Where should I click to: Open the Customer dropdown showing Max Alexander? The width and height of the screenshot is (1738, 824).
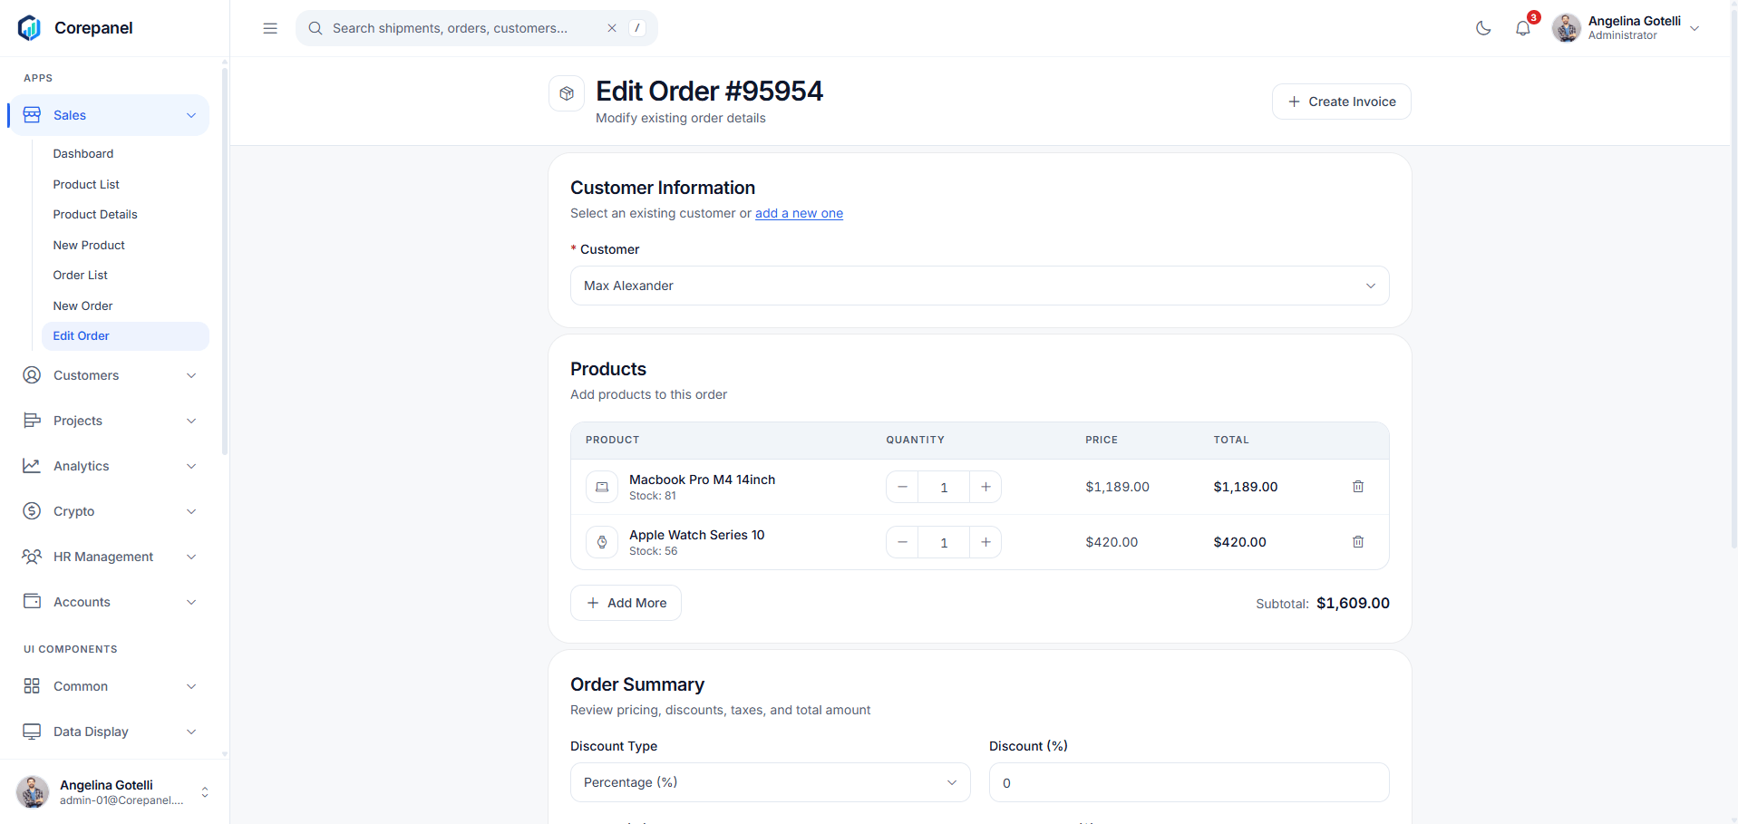coord(979,286)
